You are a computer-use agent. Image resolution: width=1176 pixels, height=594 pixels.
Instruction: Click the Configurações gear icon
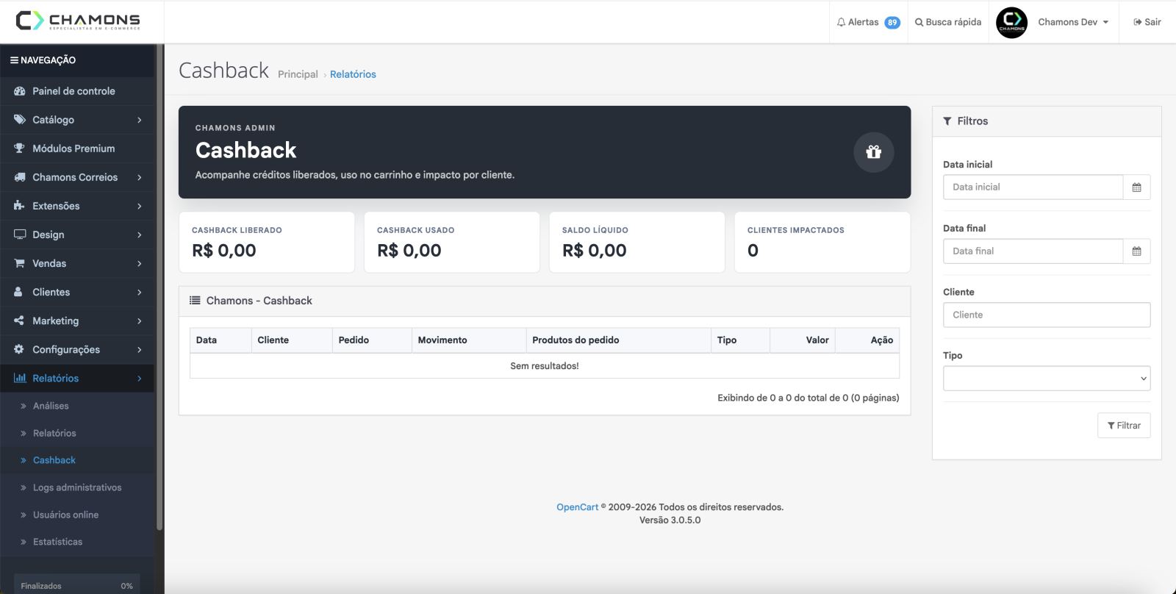[x=19, y=349]
